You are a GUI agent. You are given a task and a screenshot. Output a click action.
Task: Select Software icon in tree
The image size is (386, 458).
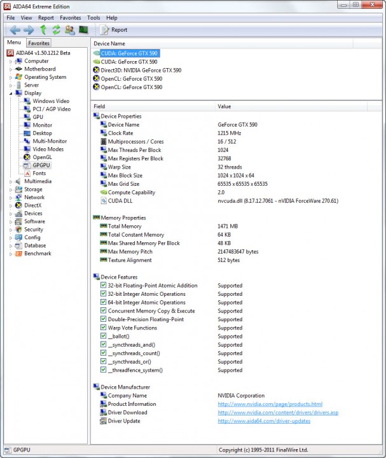(x=18, y=221)
